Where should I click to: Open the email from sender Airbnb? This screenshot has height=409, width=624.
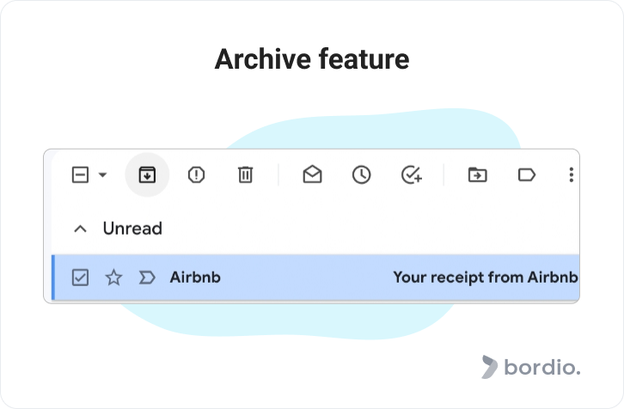[195, 278]
